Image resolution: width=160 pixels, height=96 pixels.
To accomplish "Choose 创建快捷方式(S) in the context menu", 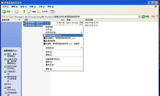I will pyautogui.click(x=63, y=59).
